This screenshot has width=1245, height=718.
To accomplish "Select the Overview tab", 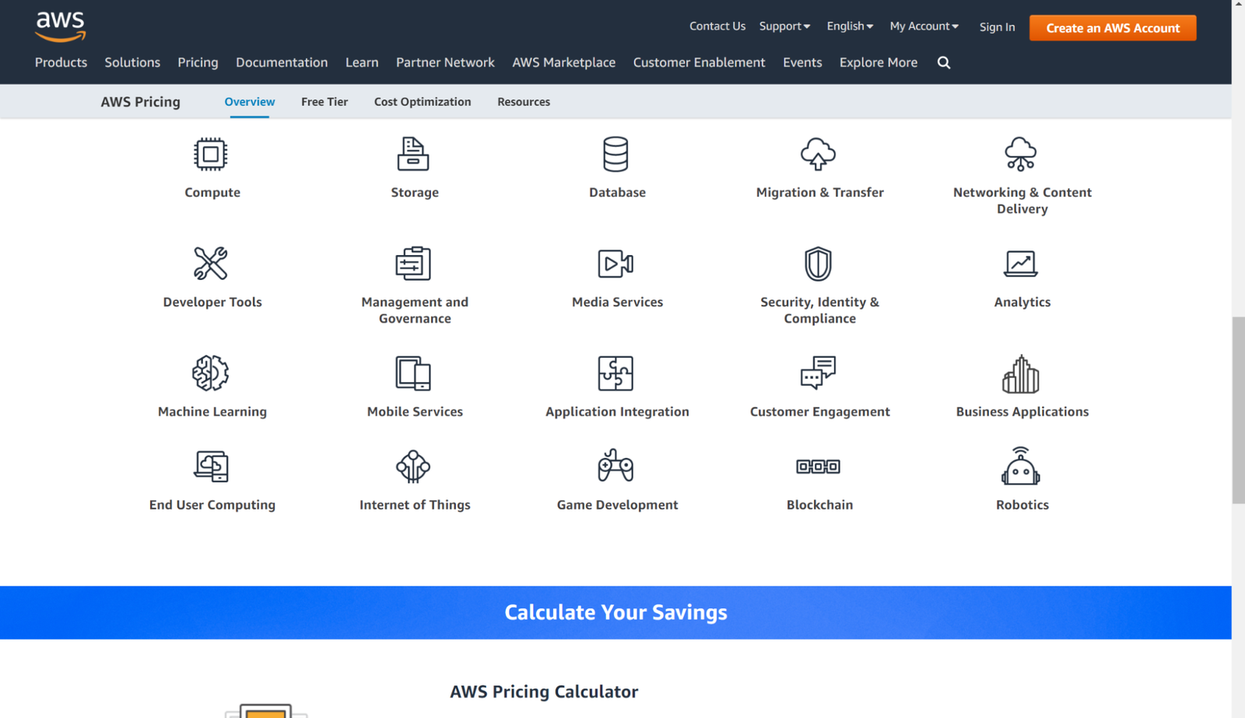I will 250,102.
